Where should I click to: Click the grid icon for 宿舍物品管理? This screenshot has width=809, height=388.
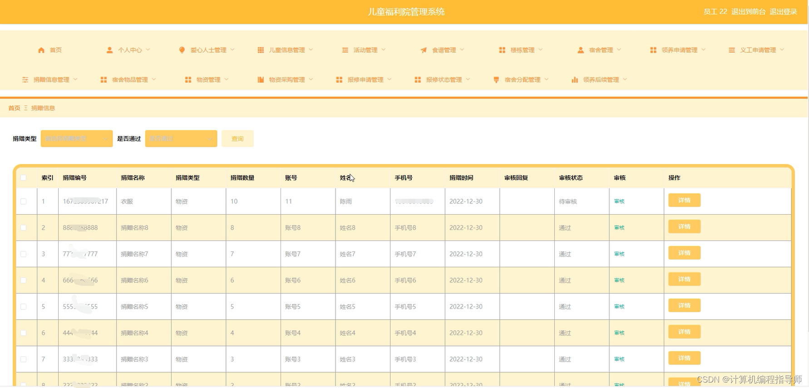click(104, 79)
